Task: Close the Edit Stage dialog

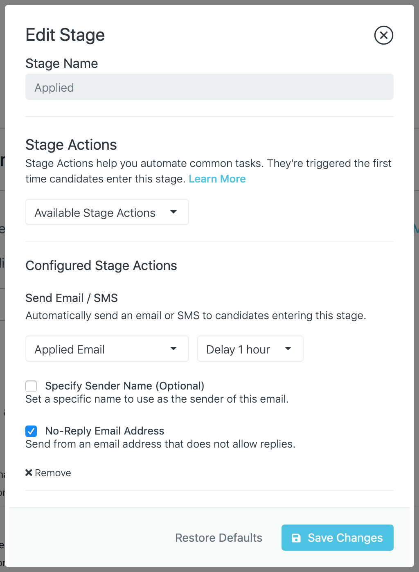Action: [383, 35]
